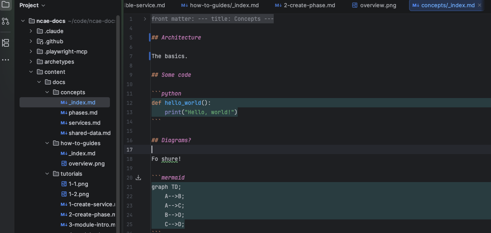491x233 pixels.
Task: Click image icon beside overview.png in tree
Action: (64, 163)
